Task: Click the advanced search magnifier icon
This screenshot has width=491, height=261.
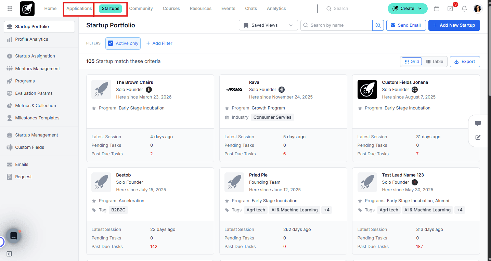Action: (378, 25)
